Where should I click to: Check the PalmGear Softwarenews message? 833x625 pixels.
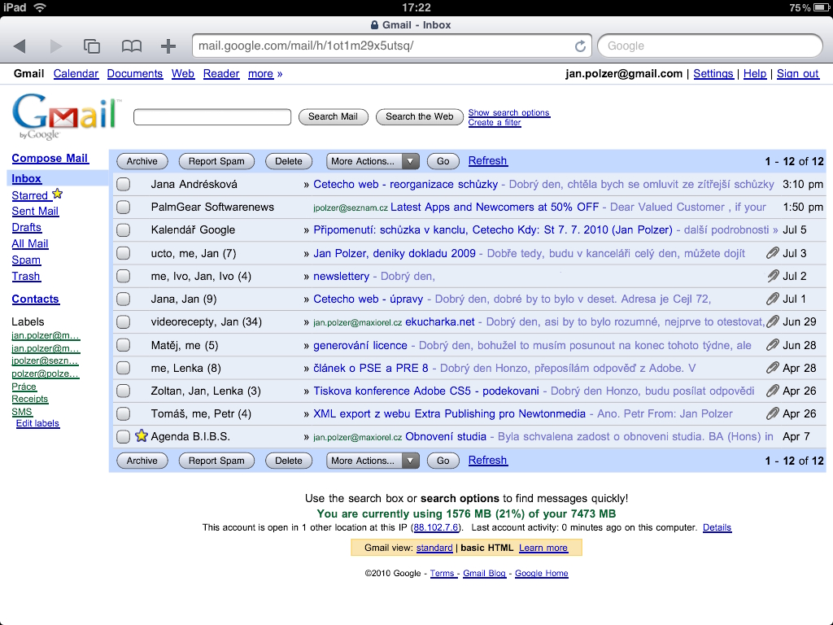coord(123,207)
